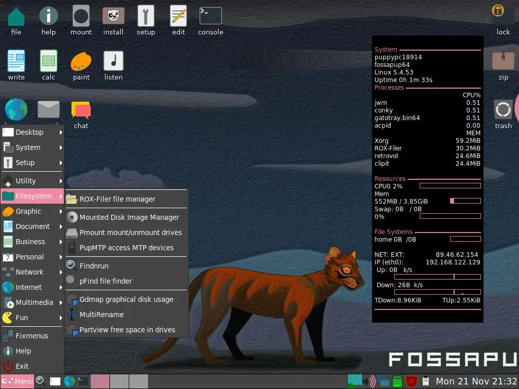Select the highlighted Filesystem menu entry
519x389 pixels.
(32, 196)
